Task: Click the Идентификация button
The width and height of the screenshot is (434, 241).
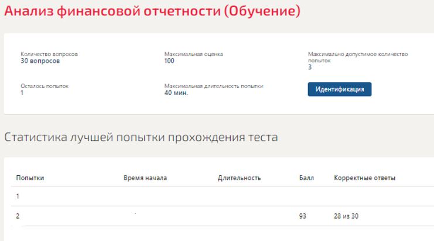Action: (x=340, y=89)
